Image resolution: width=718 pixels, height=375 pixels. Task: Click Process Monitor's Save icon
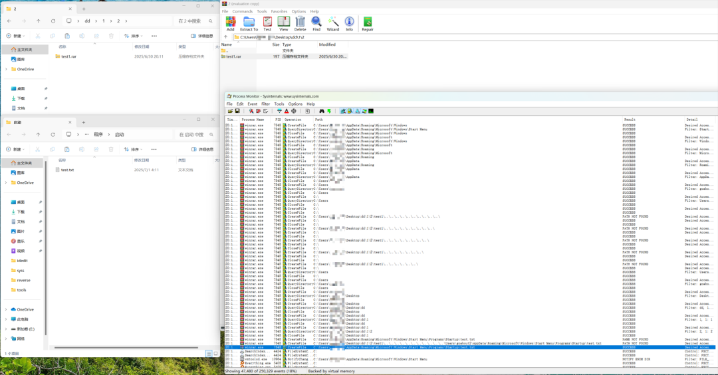pyautogui.click(x=237, y=111)
